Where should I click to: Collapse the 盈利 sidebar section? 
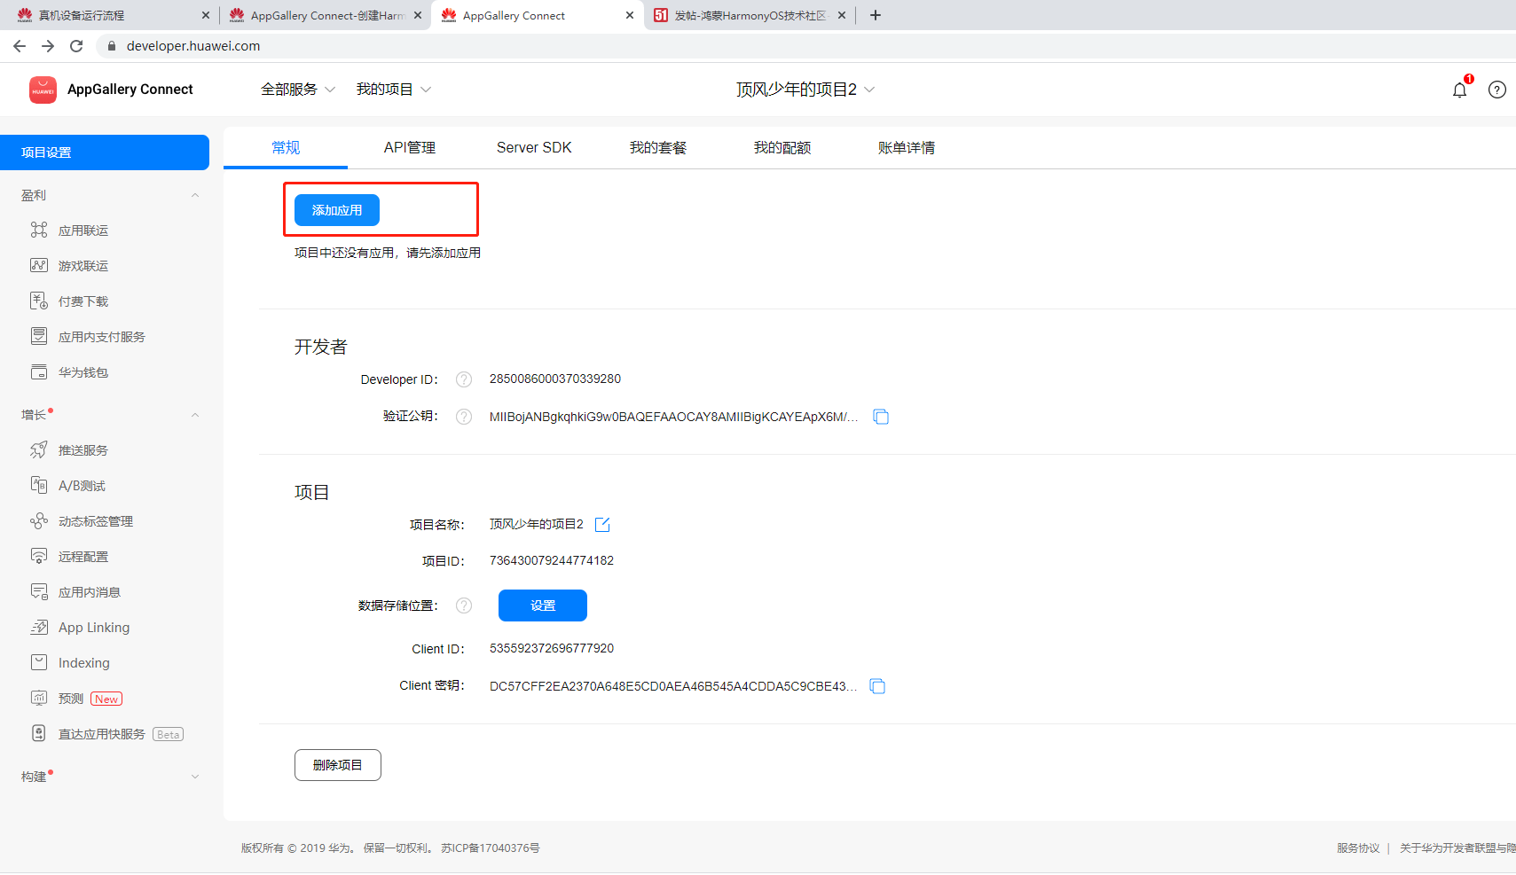tap(195, 195)
